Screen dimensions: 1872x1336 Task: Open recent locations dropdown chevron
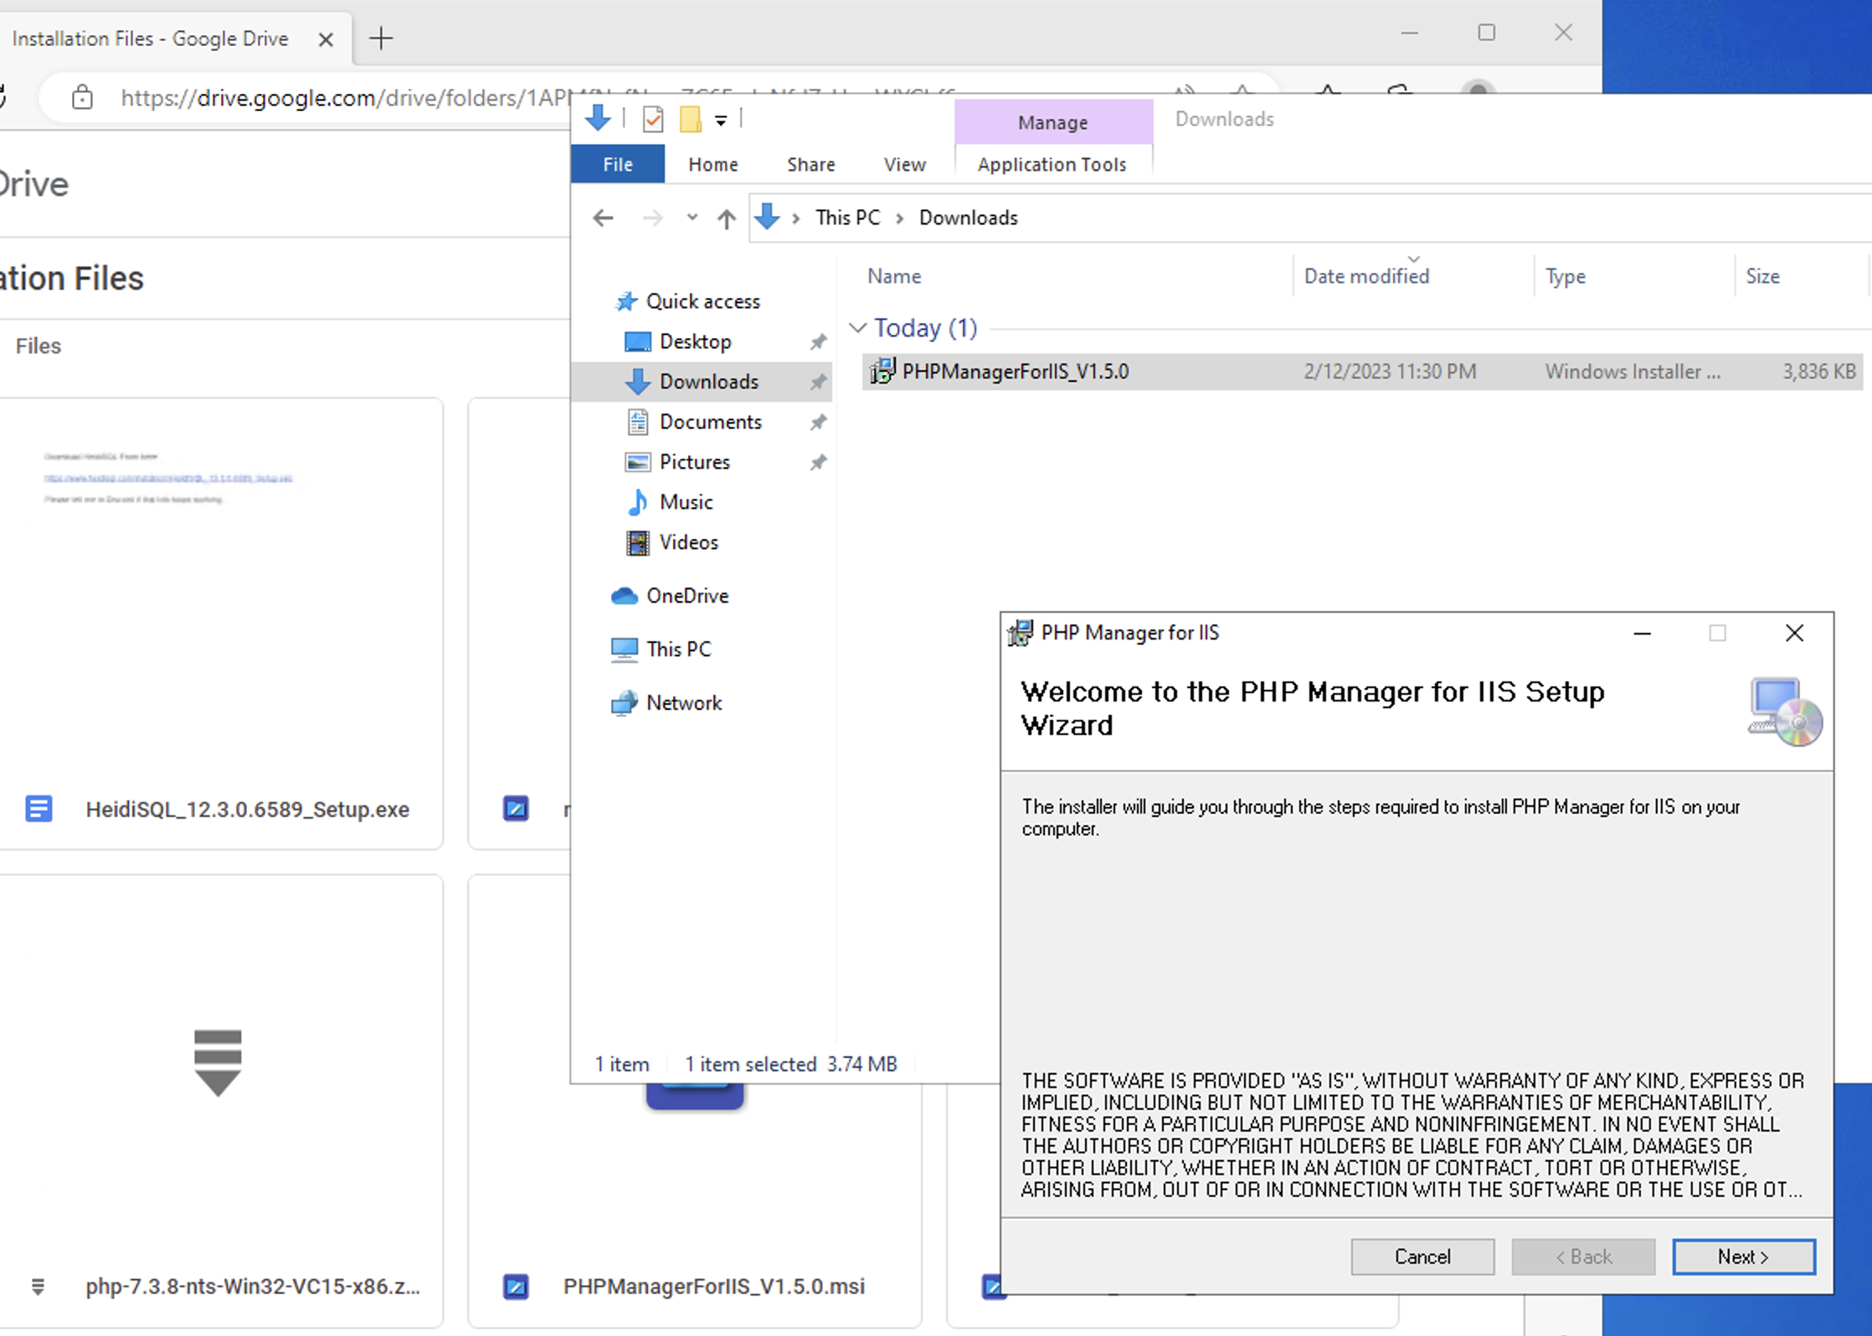tap(692, 218)
